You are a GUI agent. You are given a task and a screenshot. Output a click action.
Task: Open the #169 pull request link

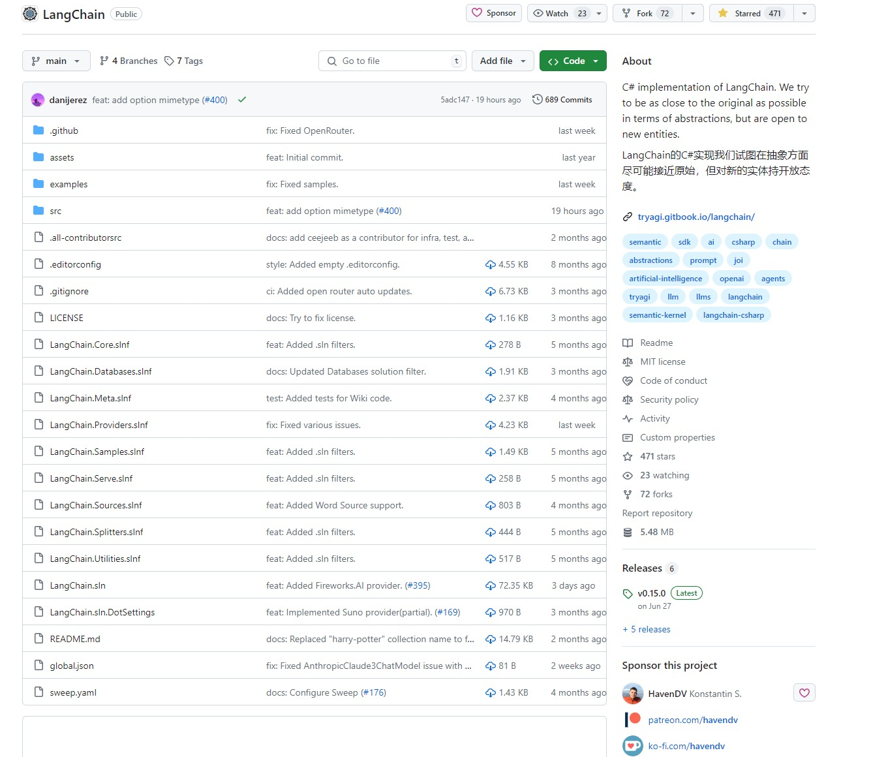pyautogui.click(x=448, y=612)
